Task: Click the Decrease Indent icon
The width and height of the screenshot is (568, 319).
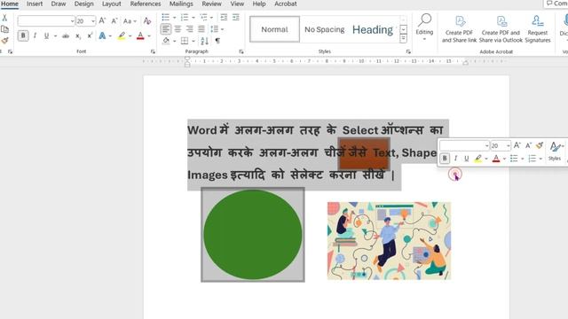Action: 224,18
